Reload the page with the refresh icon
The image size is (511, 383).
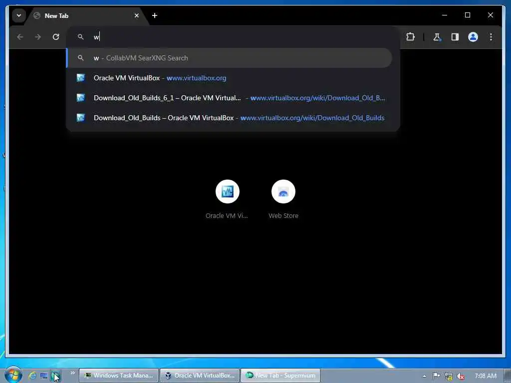(56, 37)
